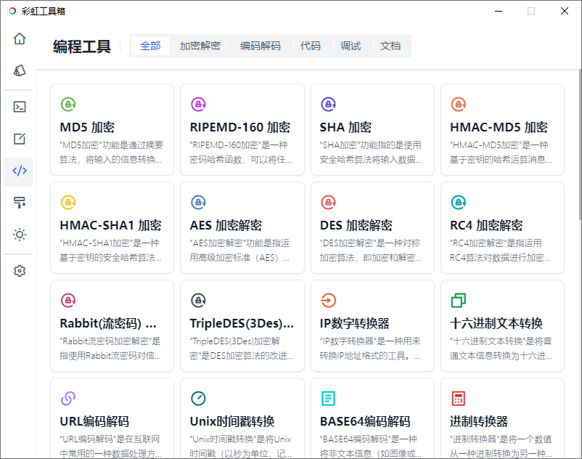This screenshot has height=459, width=582.
Task: Click the magenta lock icon for Rabbit
Action: tap(68, 301)
